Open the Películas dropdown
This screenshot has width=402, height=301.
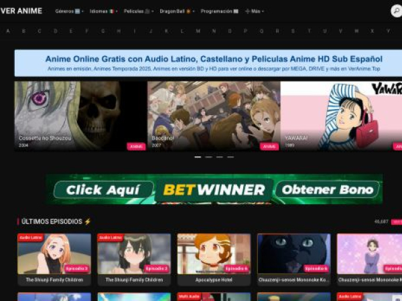tap(139, 11)
